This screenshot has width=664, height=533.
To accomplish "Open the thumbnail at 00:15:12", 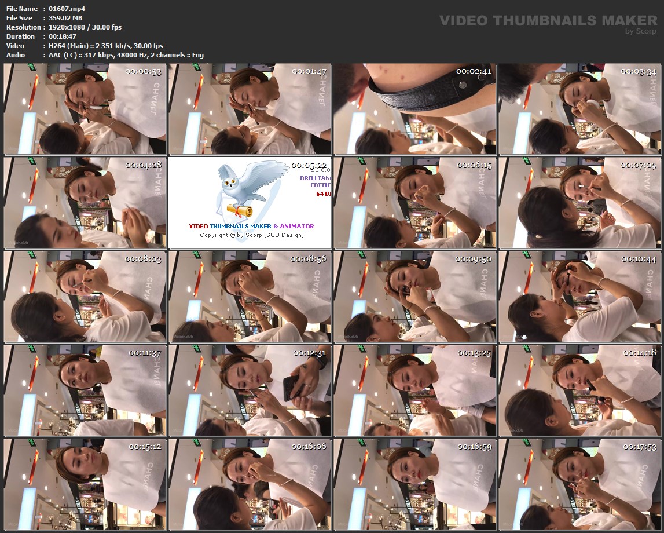I will tap(85, 484).
